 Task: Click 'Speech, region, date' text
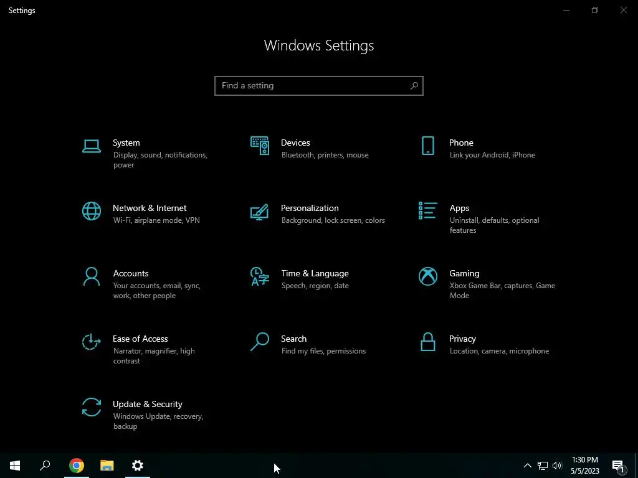[x=315, y=286]
